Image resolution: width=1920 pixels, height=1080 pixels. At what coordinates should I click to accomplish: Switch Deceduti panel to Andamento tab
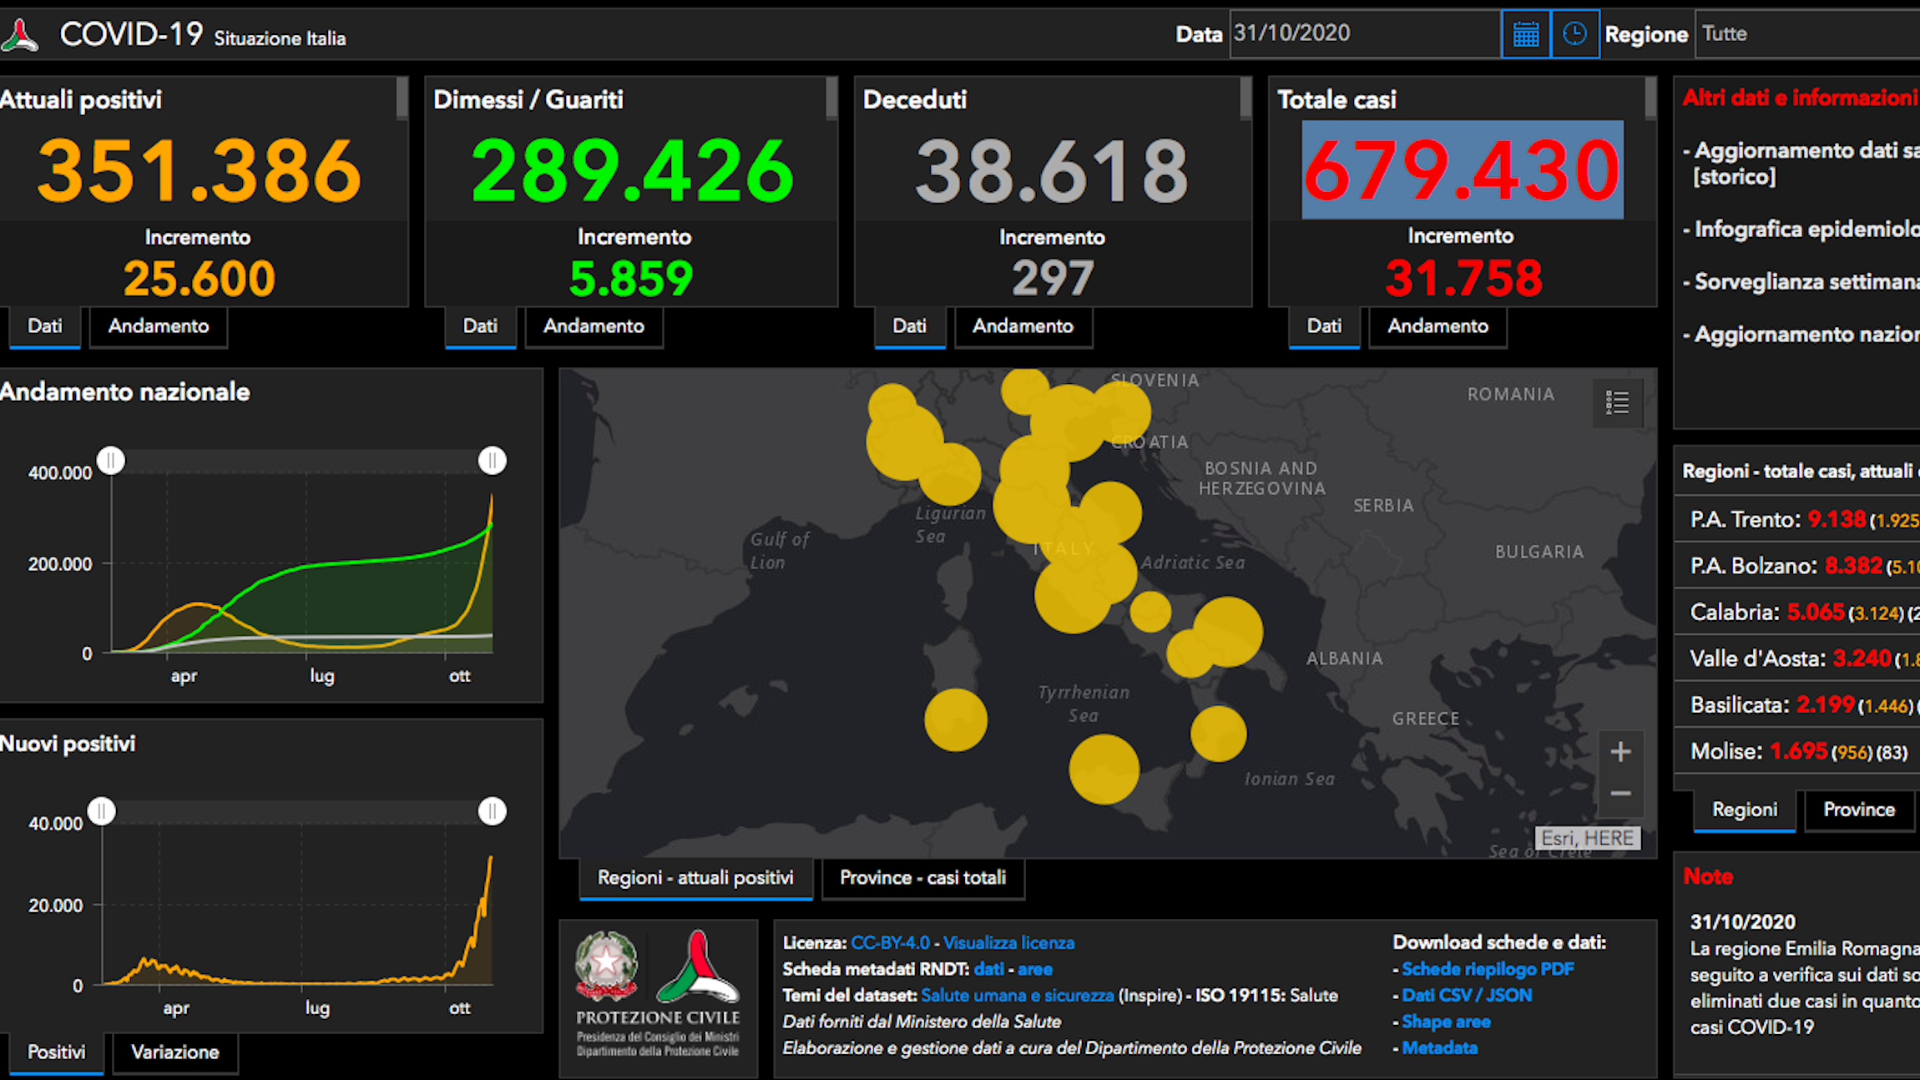pos(1023,326)
